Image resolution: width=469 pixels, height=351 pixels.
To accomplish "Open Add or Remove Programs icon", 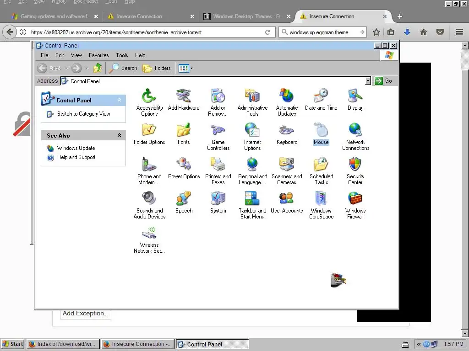I will point(218,102).
